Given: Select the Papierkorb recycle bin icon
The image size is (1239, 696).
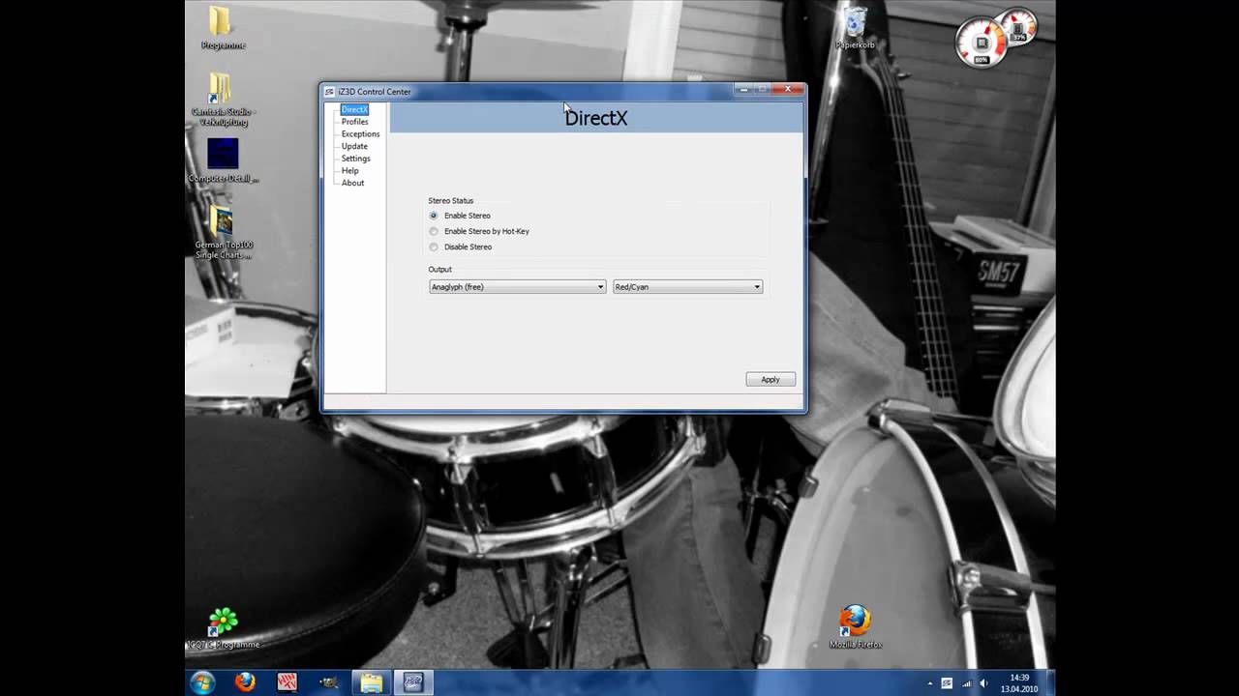Looking at the screenshot, I should [856, 27].
